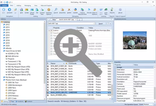156x106 pixels.
Task: Sort results by the Name column
Action: pos(53,63)
